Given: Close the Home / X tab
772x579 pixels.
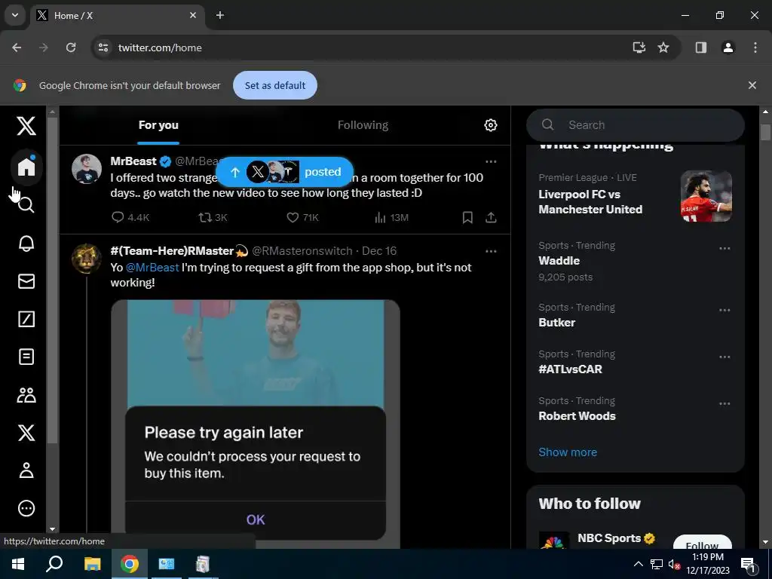Looking at the screenshot, I should [x=193, y=15].
